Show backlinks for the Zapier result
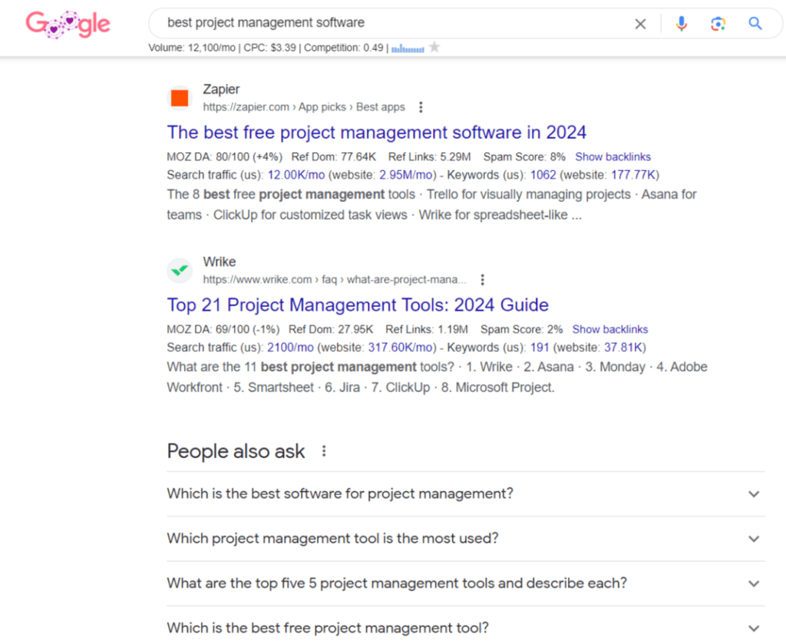Viewport: 786px width, 644px height. pos(613,157)
